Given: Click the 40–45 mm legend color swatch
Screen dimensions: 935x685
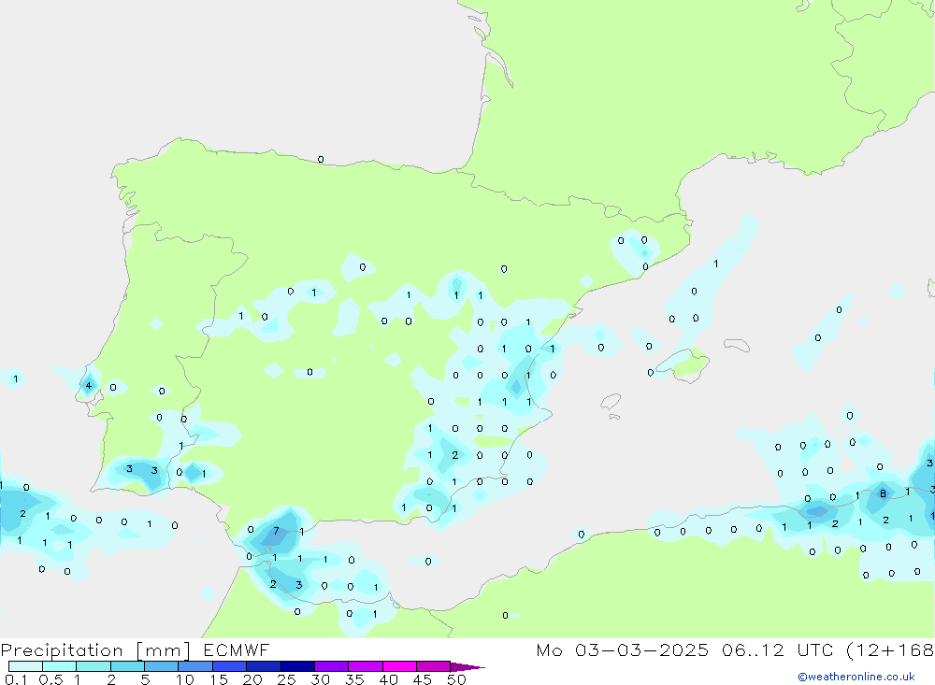Looking at the screenshot, I should pyautogui.click(x=399, y=666).
